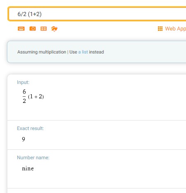Click the query field containing 6/2 (1+2)
186x193 pixels.
click(x=97, y=14)
